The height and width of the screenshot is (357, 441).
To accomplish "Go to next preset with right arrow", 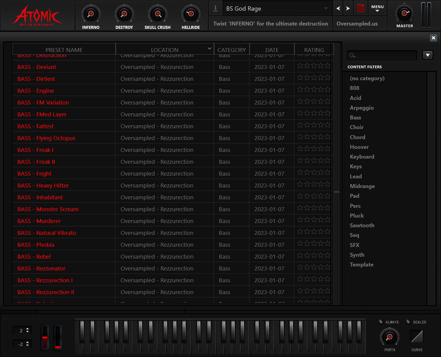I will coord(348,9).
